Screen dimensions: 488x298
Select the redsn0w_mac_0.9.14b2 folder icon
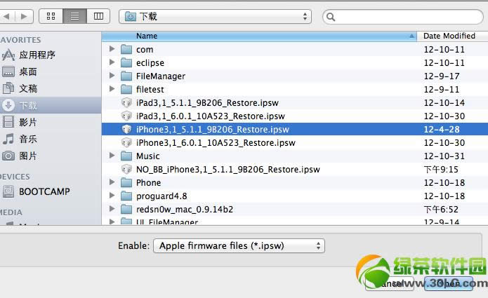pyautogui.click(x=126, y=210)
